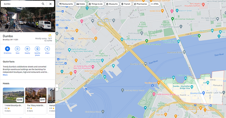Select the Museums filter chip
226x118 pixels.
coord(112,4)
